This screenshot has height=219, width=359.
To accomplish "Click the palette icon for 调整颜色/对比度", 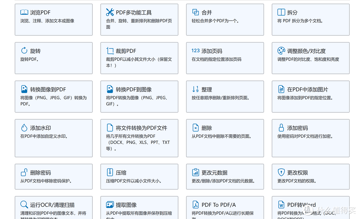I will tap(281, 51).
